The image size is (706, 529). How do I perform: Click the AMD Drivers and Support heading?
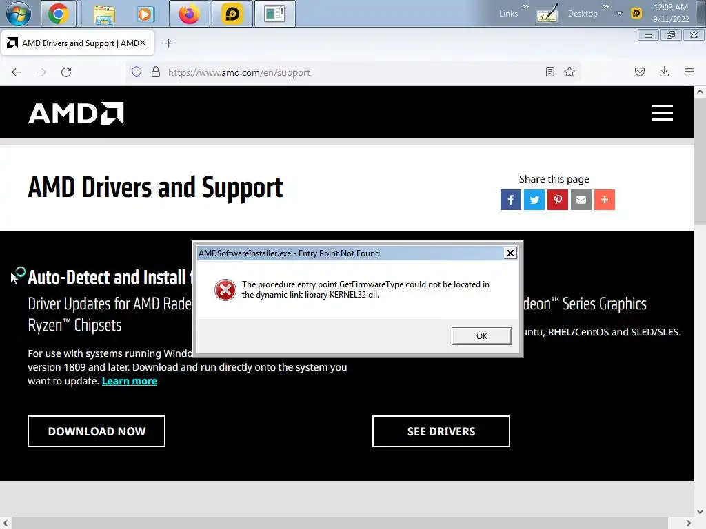click(155, 187)
